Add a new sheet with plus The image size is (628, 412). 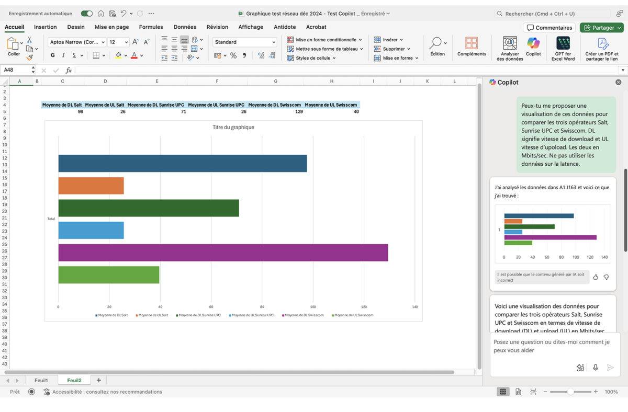click(x=98, y=380)
